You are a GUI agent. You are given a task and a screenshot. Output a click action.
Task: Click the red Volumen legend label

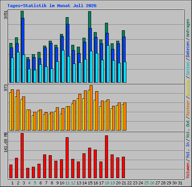[x=188, y=171]
